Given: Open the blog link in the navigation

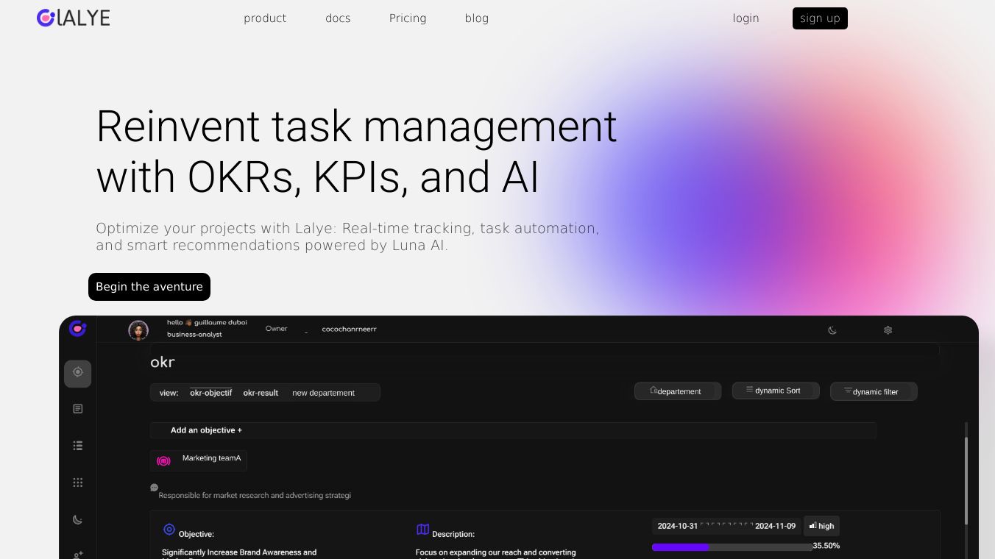Looking at the screenshot, I should (x=477, y=18).
